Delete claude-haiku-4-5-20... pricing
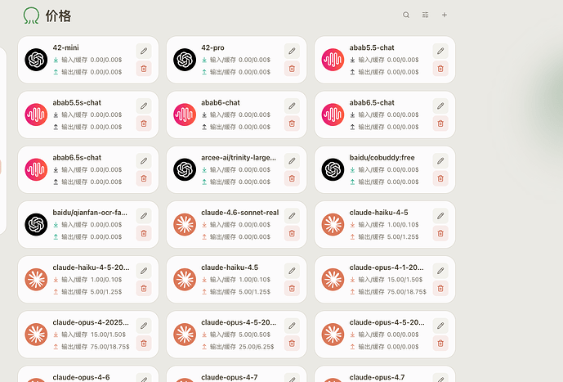Image resolution: width=563 pixels, height=382 pixels. [x=144, y=288]
